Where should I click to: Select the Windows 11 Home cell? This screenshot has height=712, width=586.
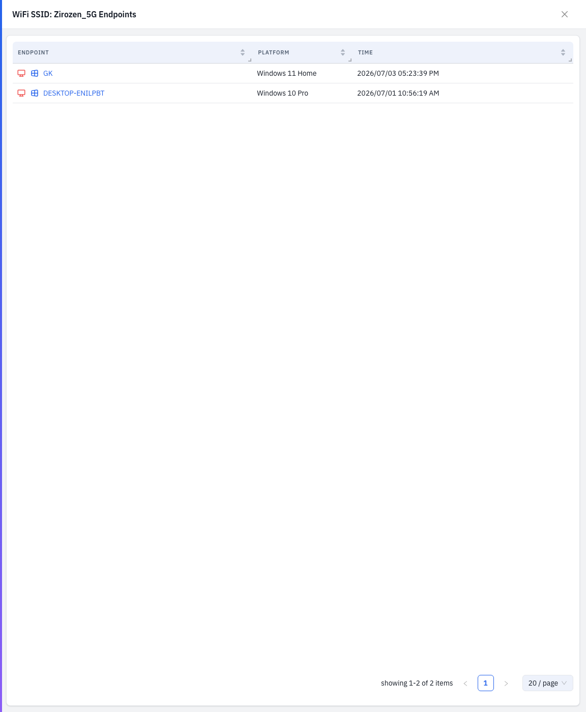coord(287,73)
